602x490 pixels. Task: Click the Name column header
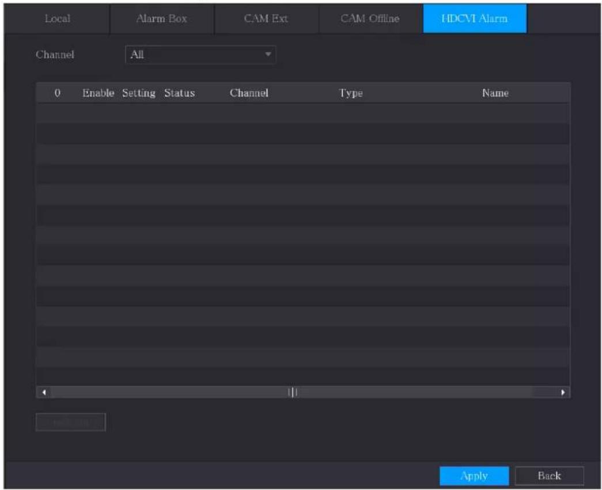(495, 93)
